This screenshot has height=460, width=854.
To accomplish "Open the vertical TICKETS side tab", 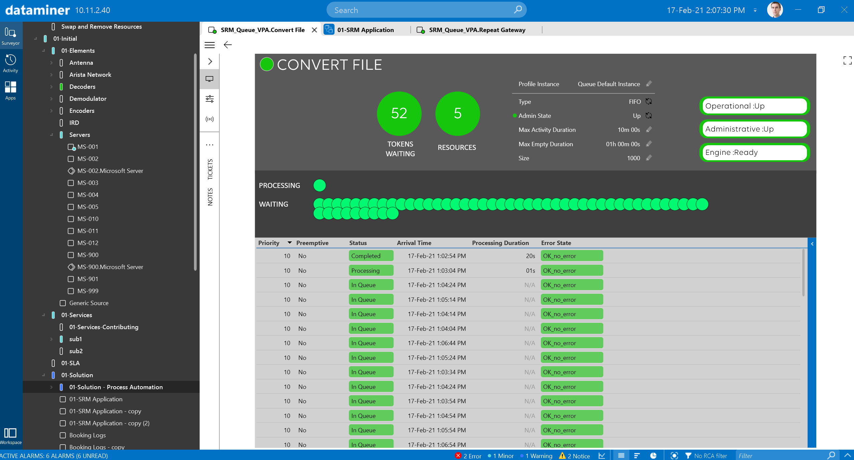I will tap(210, 169).
